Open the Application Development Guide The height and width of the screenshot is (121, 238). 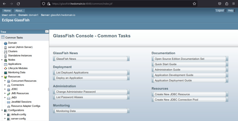click(190, 75)
